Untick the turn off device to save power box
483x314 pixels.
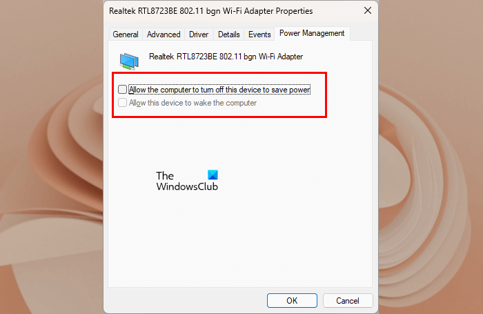click(x=122, y=89)
